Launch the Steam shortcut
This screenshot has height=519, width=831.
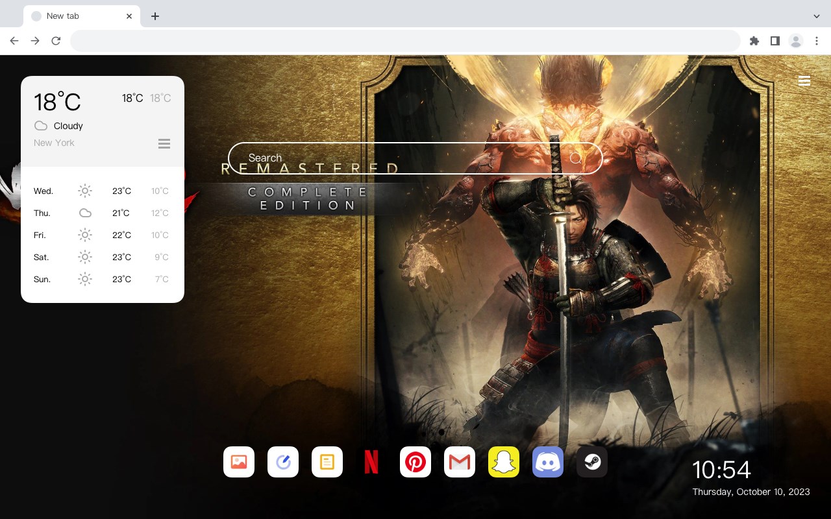pyautogui.click(x=592, y=462)
